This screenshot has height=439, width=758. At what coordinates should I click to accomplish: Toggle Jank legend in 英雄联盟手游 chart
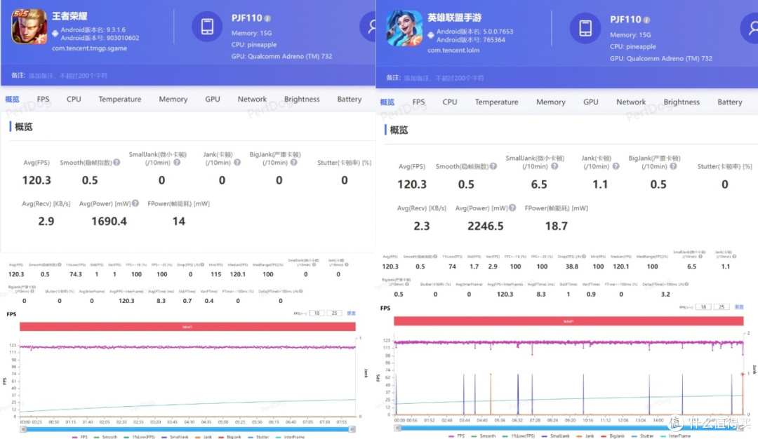[586, 435]
